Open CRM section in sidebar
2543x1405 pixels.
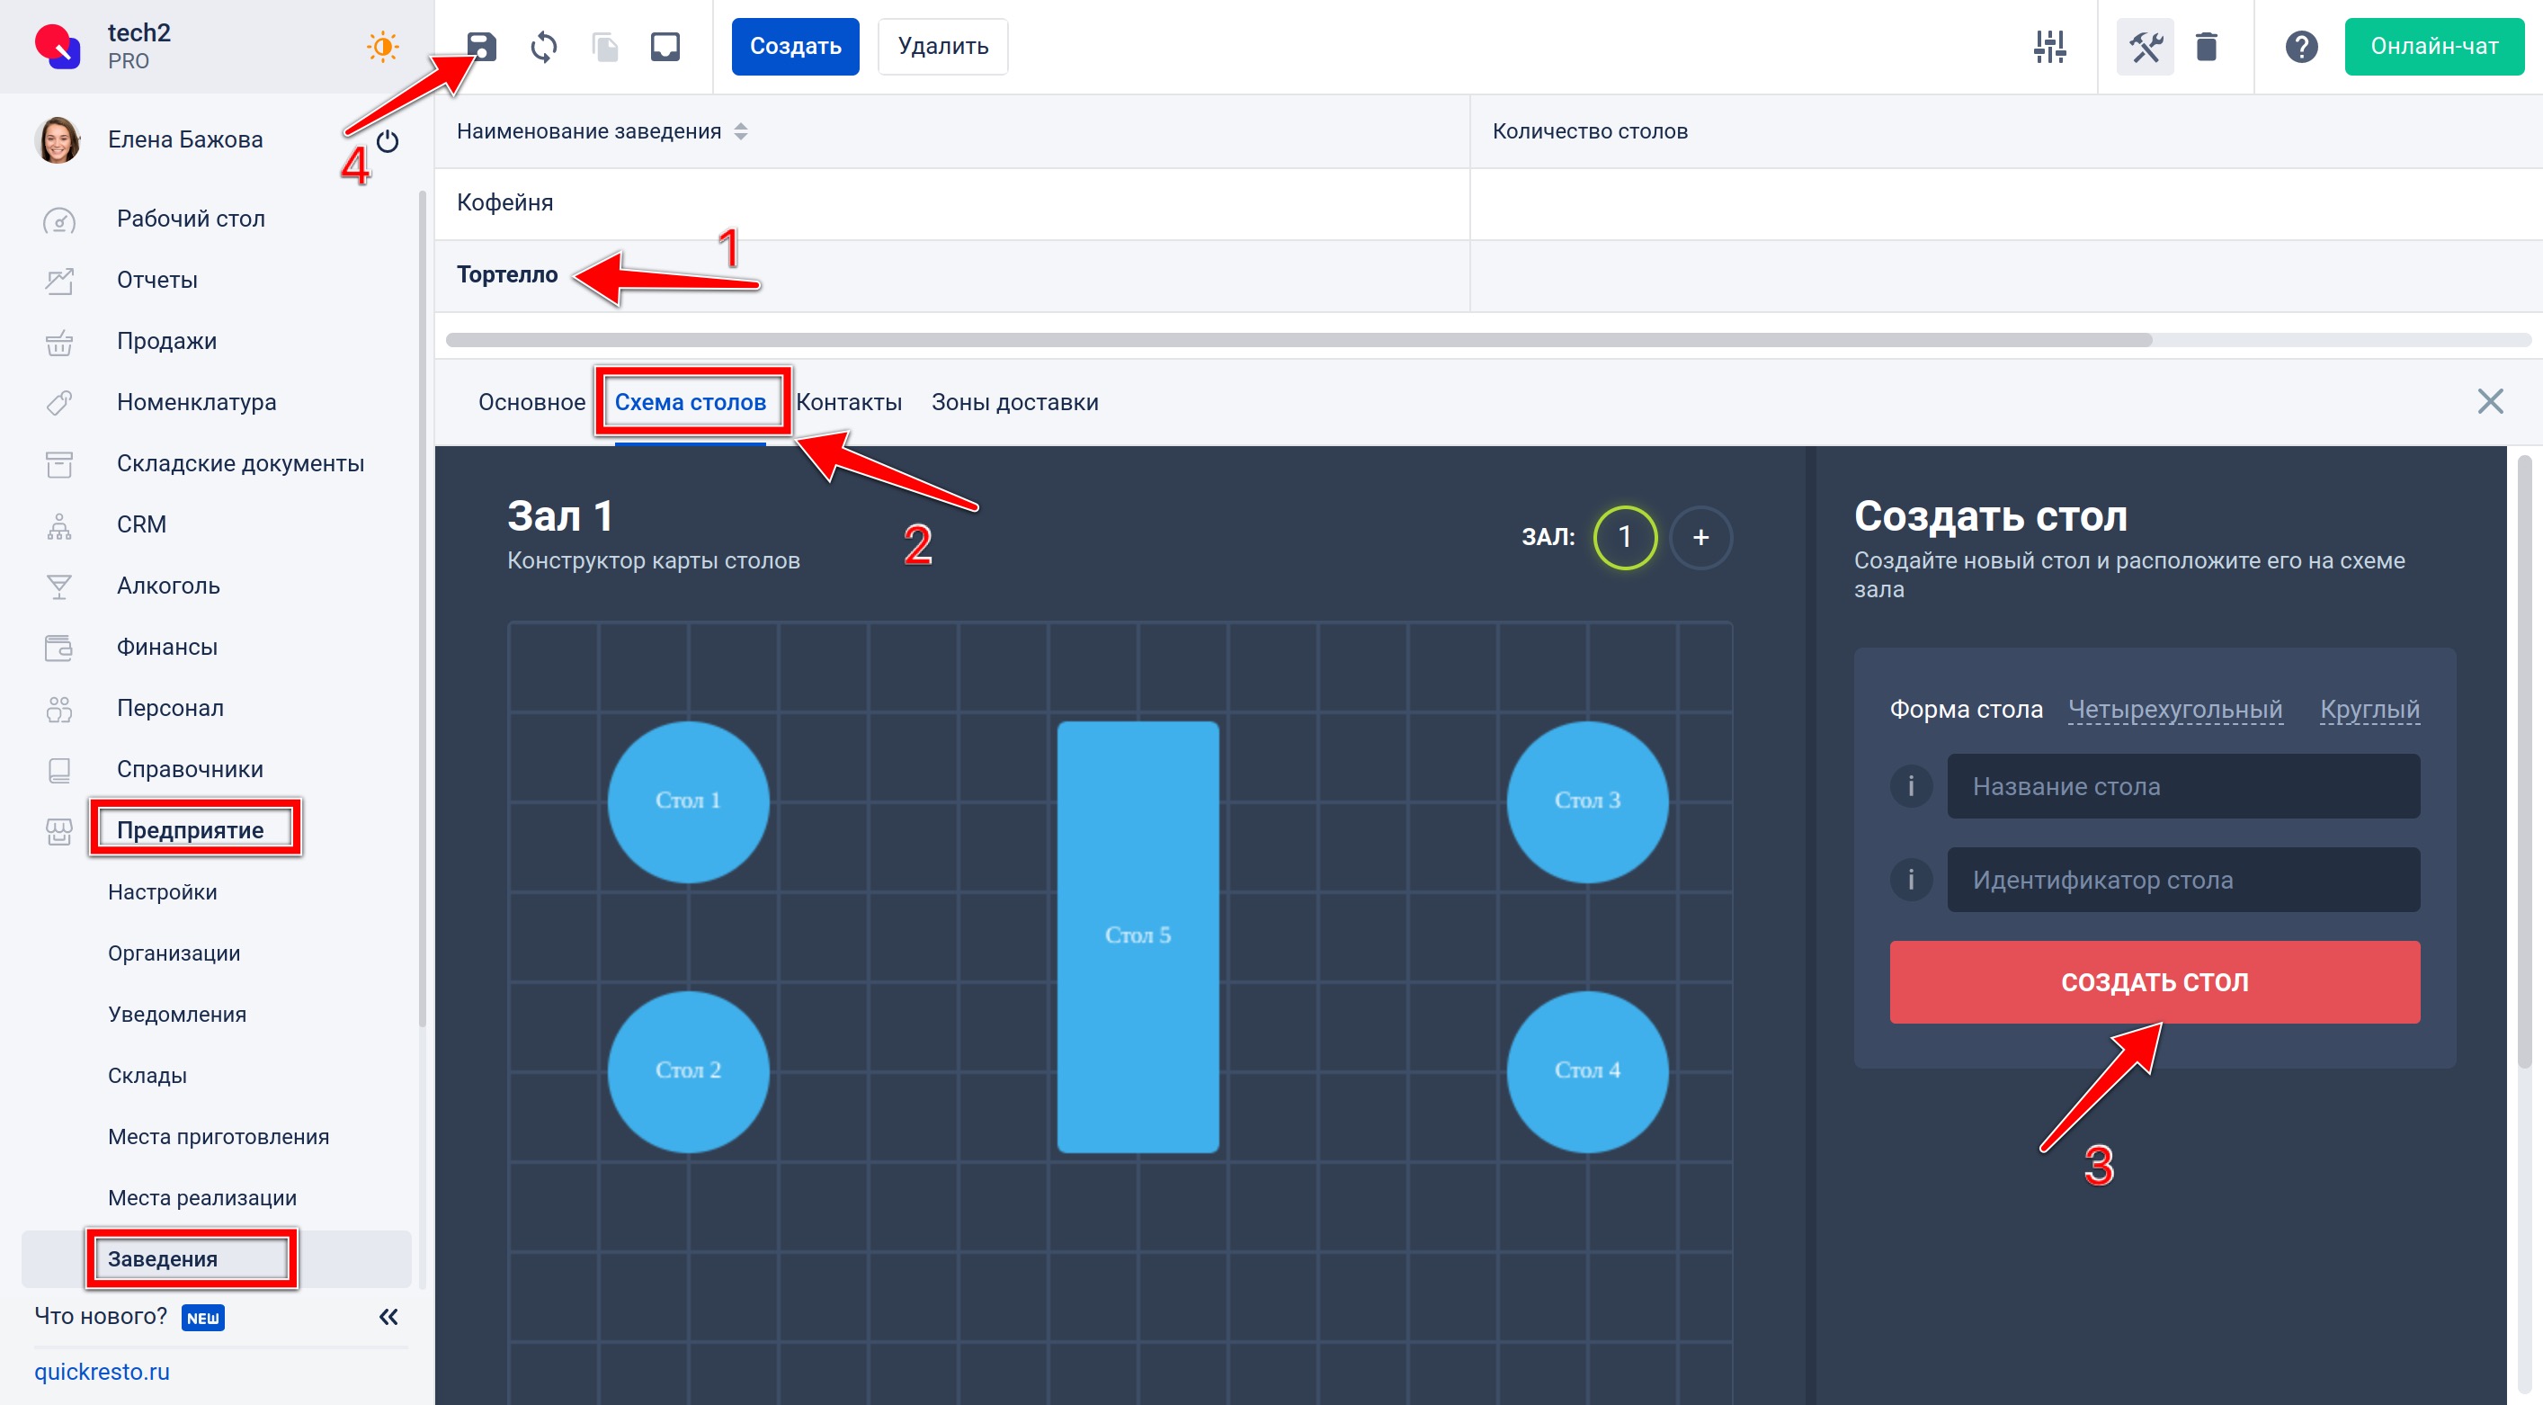[x=141, y=524]
